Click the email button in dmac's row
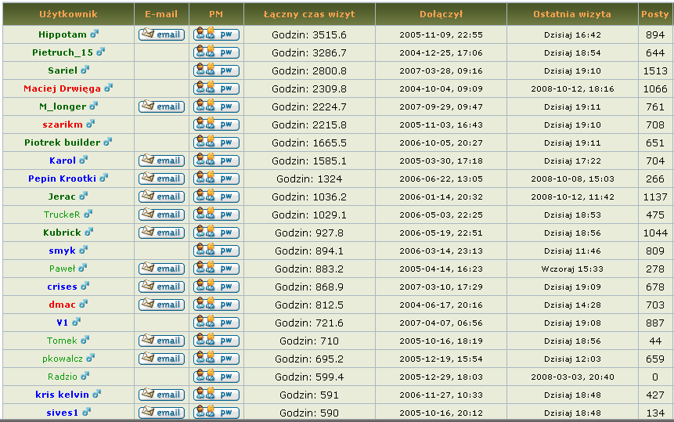The height and width of the screenshot is (422, 674). click(x=161, y=305)
